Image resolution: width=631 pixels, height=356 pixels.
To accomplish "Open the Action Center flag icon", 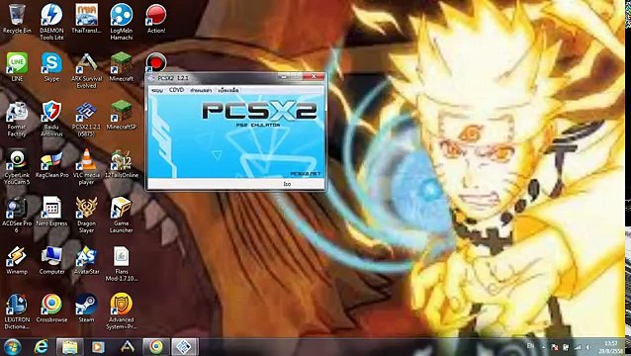I will tap(555, 347).
